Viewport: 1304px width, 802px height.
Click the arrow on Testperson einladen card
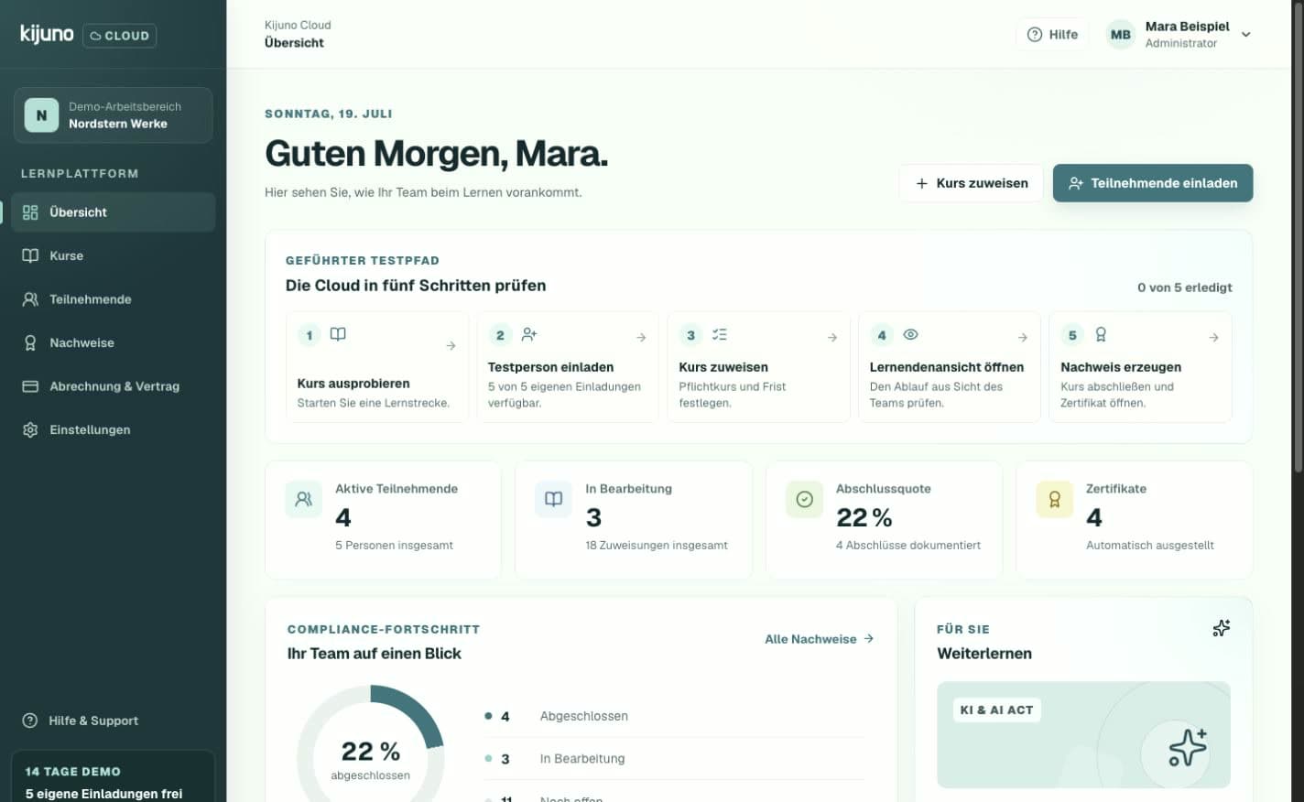click(x=641, y=338)
